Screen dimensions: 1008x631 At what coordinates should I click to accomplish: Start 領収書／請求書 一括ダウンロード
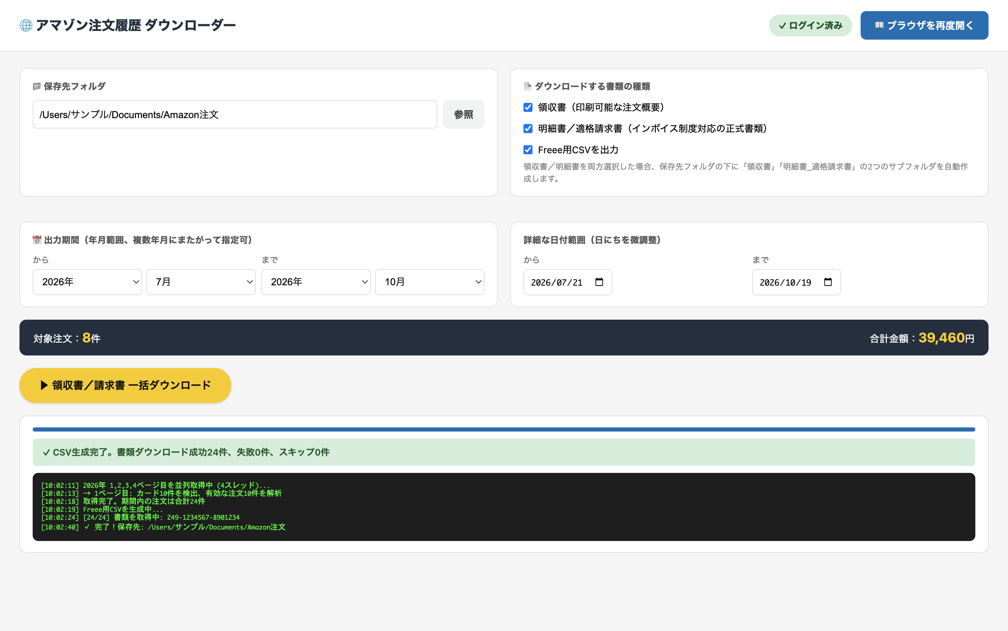coord(125,385)
